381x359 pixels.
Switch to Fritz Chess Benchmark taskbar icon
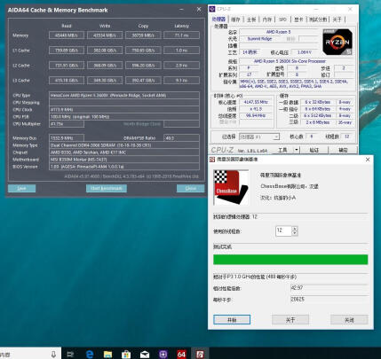(200, 354)
